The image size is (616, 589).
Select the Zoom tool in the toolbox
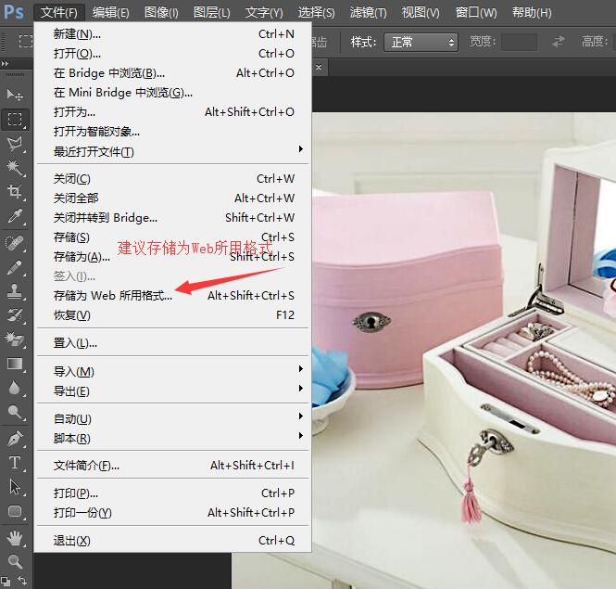pyautogui.click(x=15, y=561)
